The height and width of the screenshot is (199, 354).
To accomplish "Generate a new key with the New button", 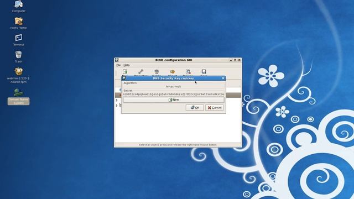I will tap(174, 99).
